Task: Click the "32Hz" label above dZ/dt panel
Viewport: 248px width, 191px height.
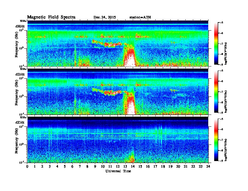Action: tap(23, 117)
